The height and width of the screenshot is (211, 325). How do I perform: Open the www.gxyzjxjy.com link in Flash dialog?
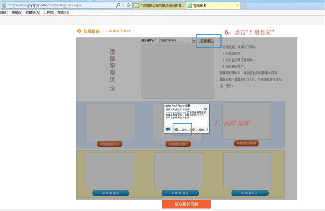(176, 113)
